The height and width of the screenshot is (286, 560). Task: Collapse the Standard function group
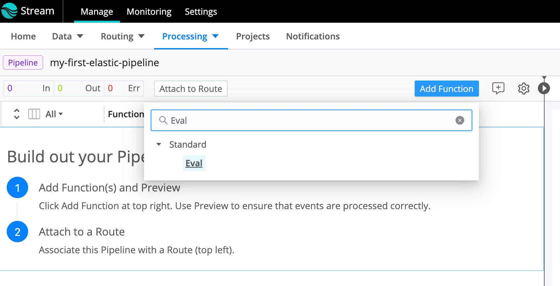pyautogui.click(x=159, y=144)
